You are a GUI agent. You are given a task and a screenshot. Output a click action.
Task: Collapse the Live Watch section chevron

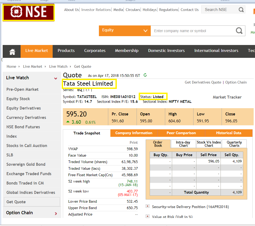pyautogui.click(x=56, y=78)
